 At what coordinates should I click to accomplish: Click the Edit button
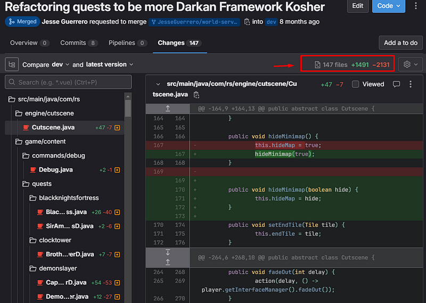[358, 6]
